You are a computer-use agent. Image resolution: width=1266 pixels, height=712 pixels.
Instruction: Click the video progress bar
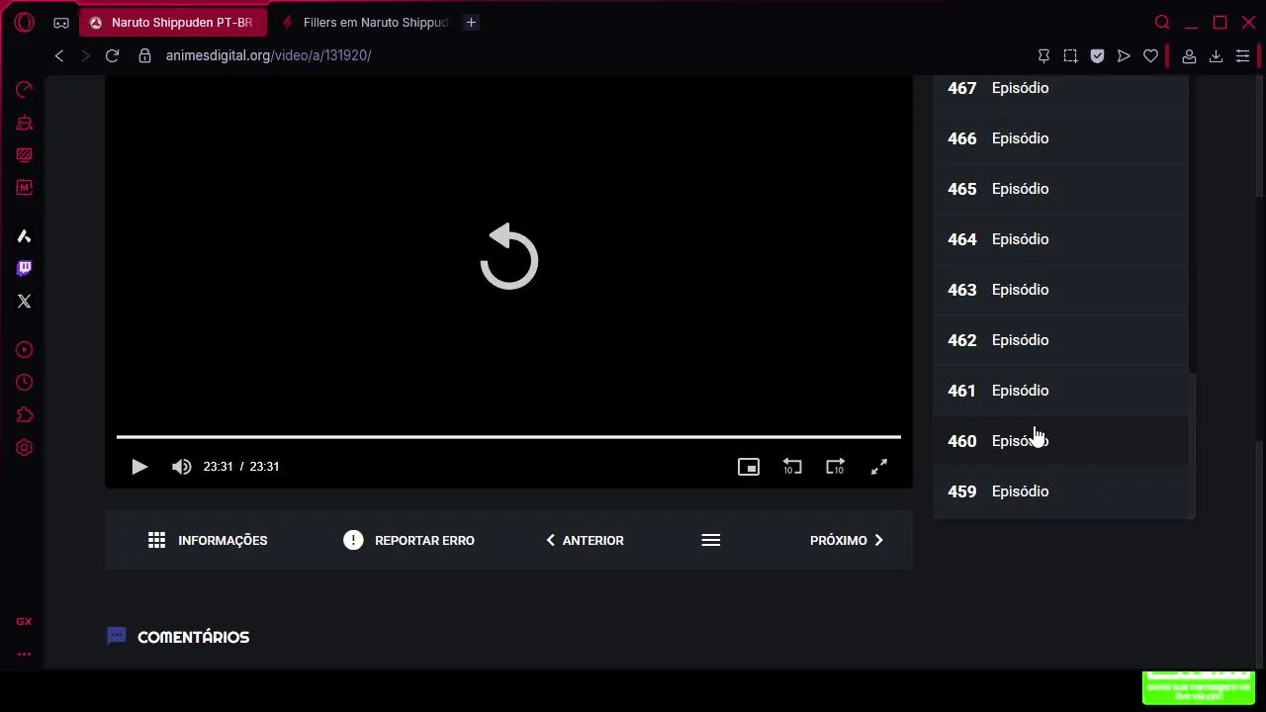coord(508,436)
